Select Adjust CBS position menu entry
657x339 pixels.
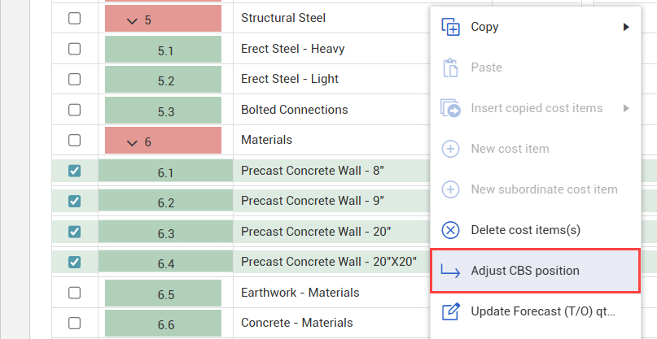click(x=525, y=271)
